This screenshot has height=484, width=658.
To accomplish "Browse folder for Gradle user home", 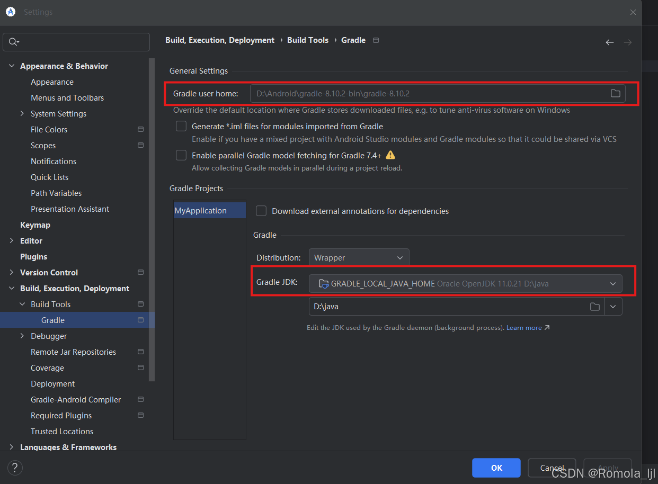I will tap(615, 93).
